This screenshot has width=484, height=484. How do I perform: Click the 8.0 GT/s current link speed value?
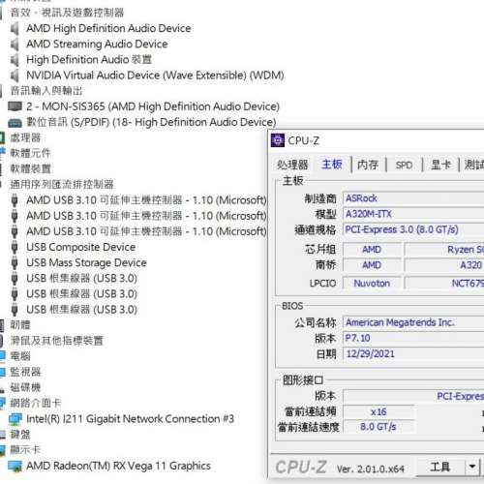coord(378,427)
